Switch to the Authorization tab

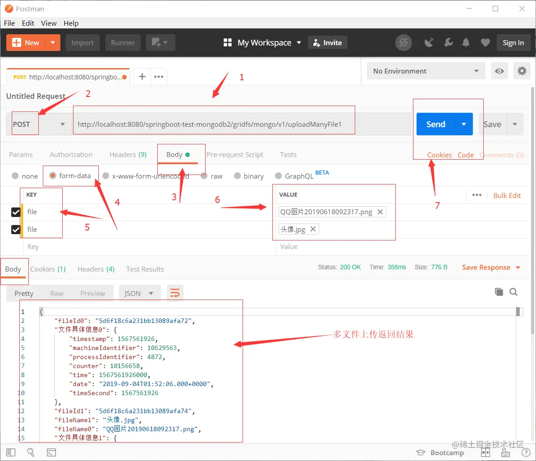pos(71,155)
